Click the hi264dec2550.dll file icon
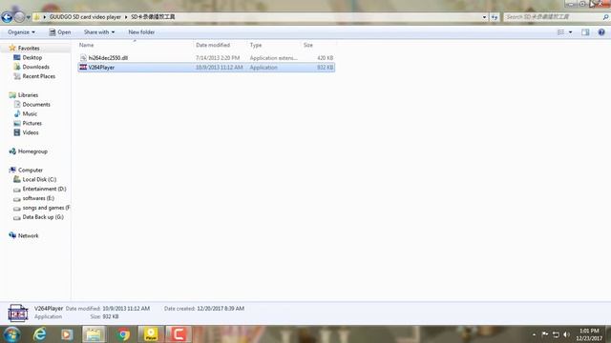Image resolution: width=611 pixels, height=343 pixels. pos(83,58)
